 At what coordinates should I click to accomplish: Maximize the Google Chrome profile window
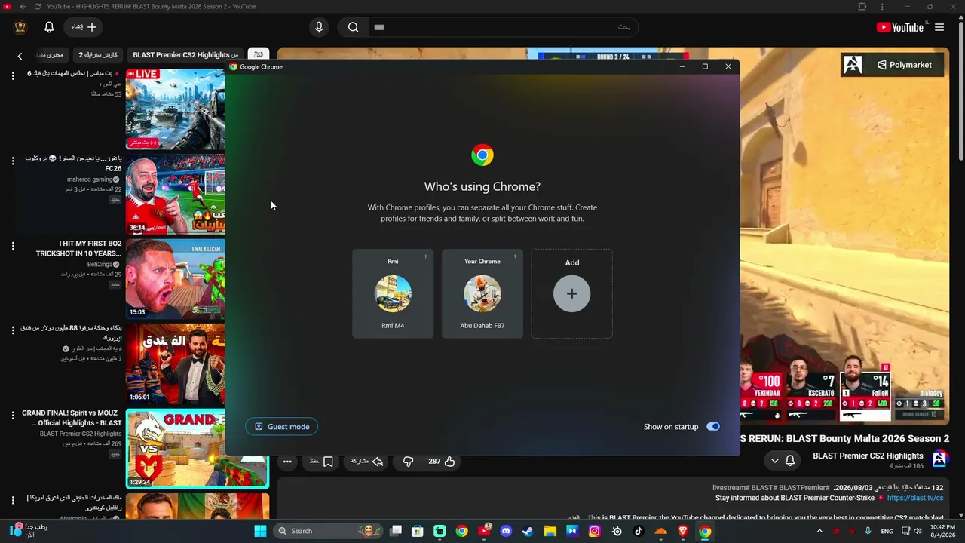tap(705, 66)
